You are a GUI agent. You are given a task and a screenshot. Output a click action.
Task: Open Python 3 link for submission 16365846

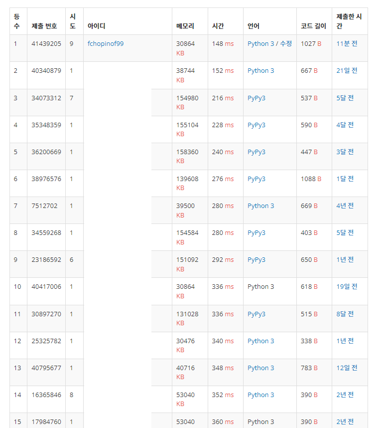[x=260, y=395]
